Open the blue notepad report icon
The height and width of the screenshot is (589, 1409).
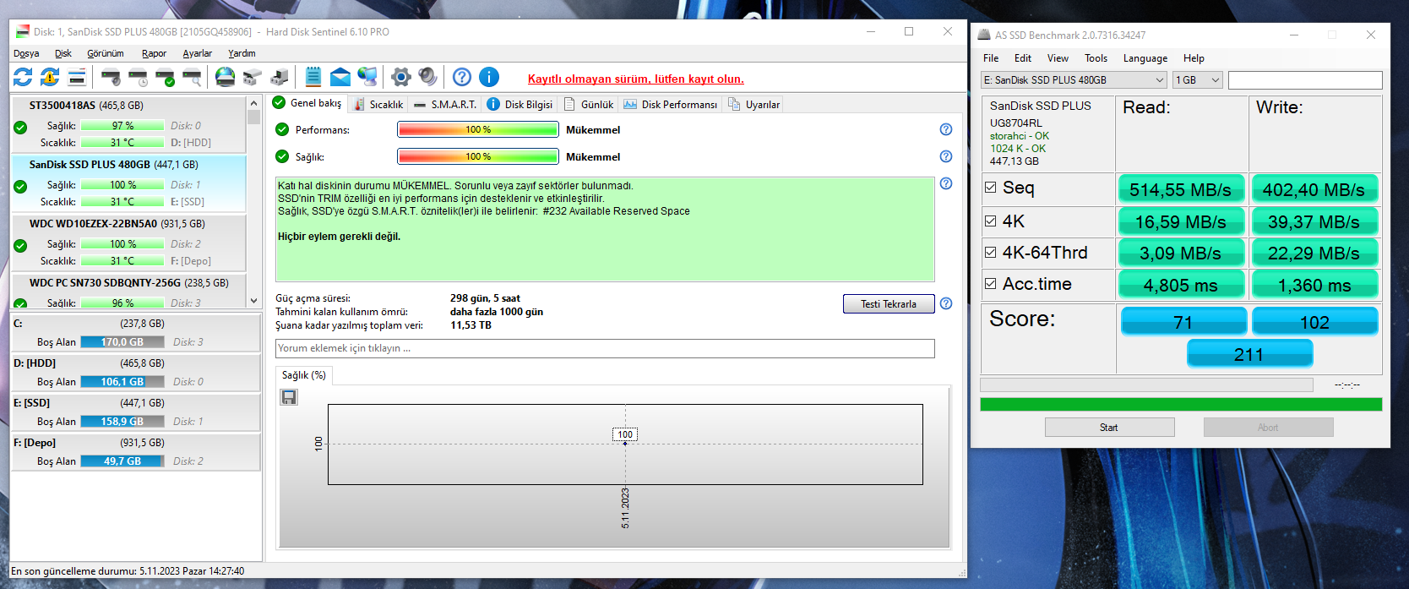point(313,77)
